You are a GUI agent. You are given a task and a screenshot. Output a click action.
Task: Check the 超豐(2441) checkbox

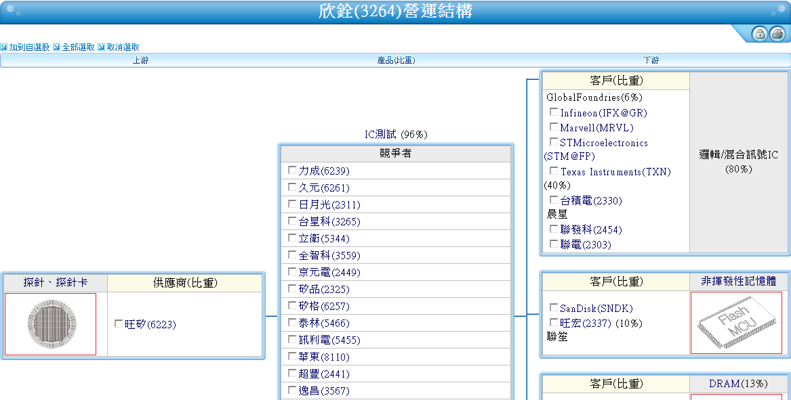pos(292,374)
